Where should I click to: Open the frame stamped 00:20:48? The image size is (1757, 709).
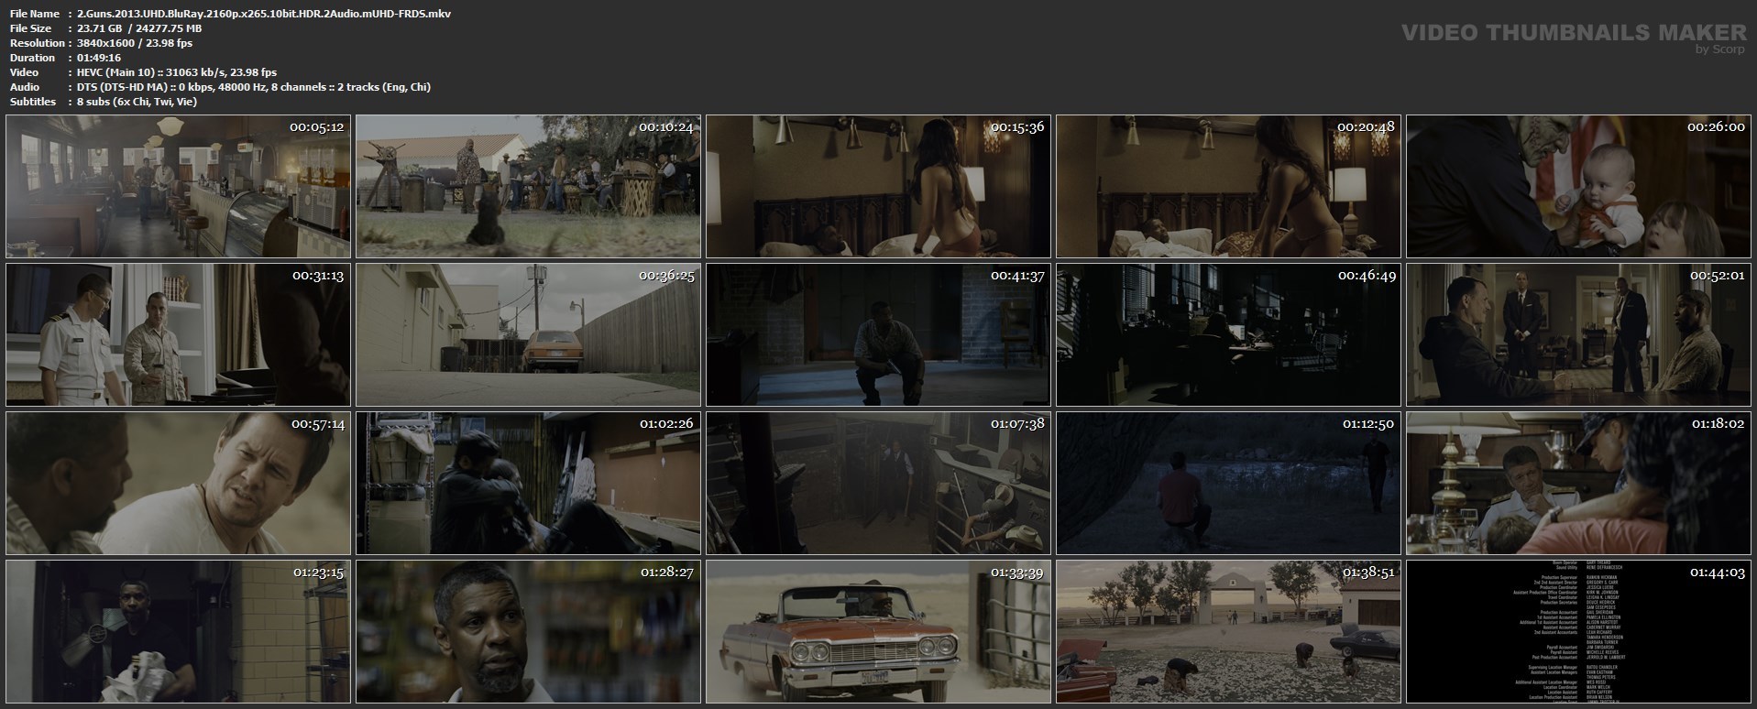[1228, 186]
